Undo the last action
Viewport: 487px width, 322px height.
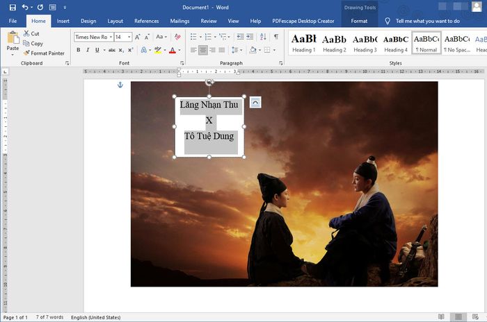pos(25,7)
